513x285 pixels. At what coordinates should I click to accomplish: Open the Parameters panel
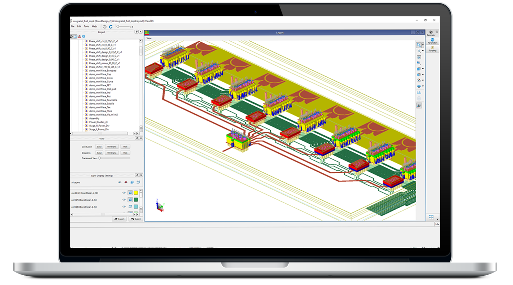tap(432, 41)
